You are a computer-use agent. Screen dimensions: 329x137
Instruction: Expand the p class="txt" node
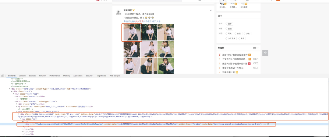17,107
